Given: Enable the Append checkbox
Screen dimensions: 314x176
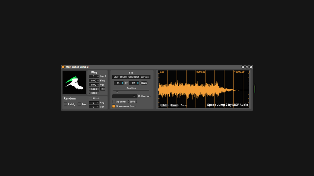Looking at the screenshot, I should tap(114, 102).
